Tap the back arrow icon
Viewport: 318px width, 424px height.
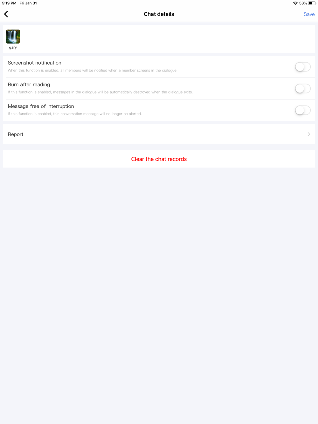point(6,14)
